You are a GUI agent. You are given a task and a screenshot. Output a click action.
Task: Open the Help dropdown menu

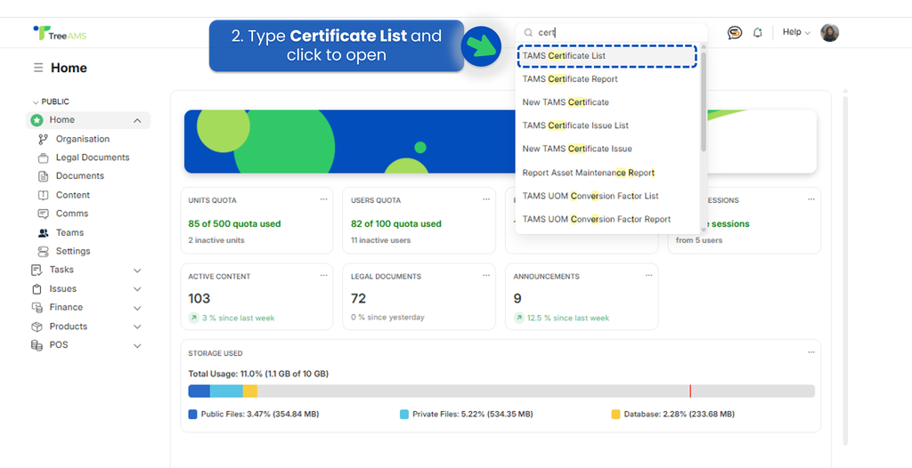click(795, 33)
